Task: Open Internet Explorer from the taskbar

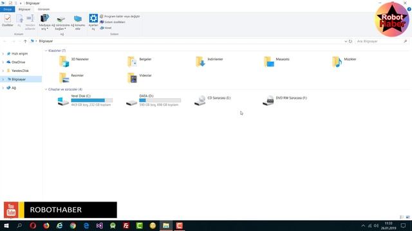Action: [x=60, y=225]
